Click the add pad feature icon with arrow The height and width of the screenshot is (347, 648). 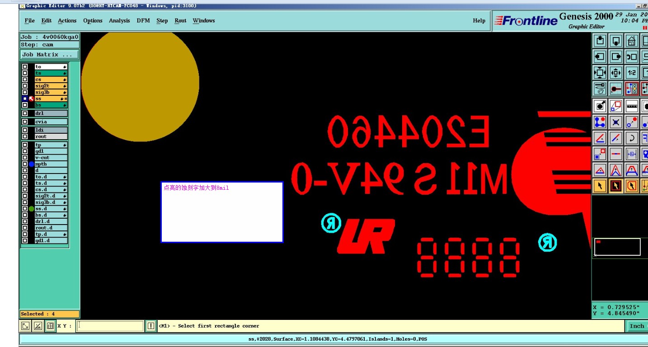[x=600, y=106]
